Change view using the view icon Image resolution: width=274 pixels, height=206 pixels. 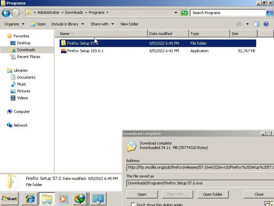point(239,24)
